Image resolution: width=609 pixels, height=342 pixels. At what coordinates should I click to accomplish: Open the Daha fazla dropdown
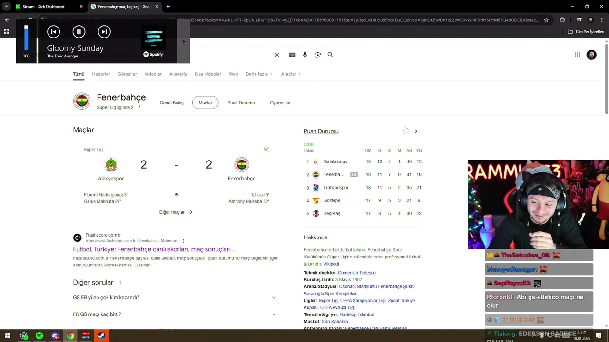[x=259, y=74]
